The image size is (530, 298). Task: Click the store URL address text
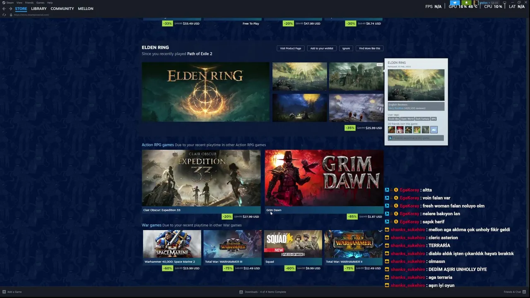pos(31,15)
